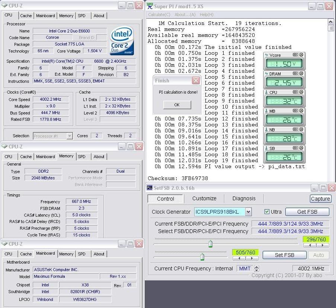Click the upper FSB slider thumb
This screenshot has height=308, width=336.
(x=211, y=244)
